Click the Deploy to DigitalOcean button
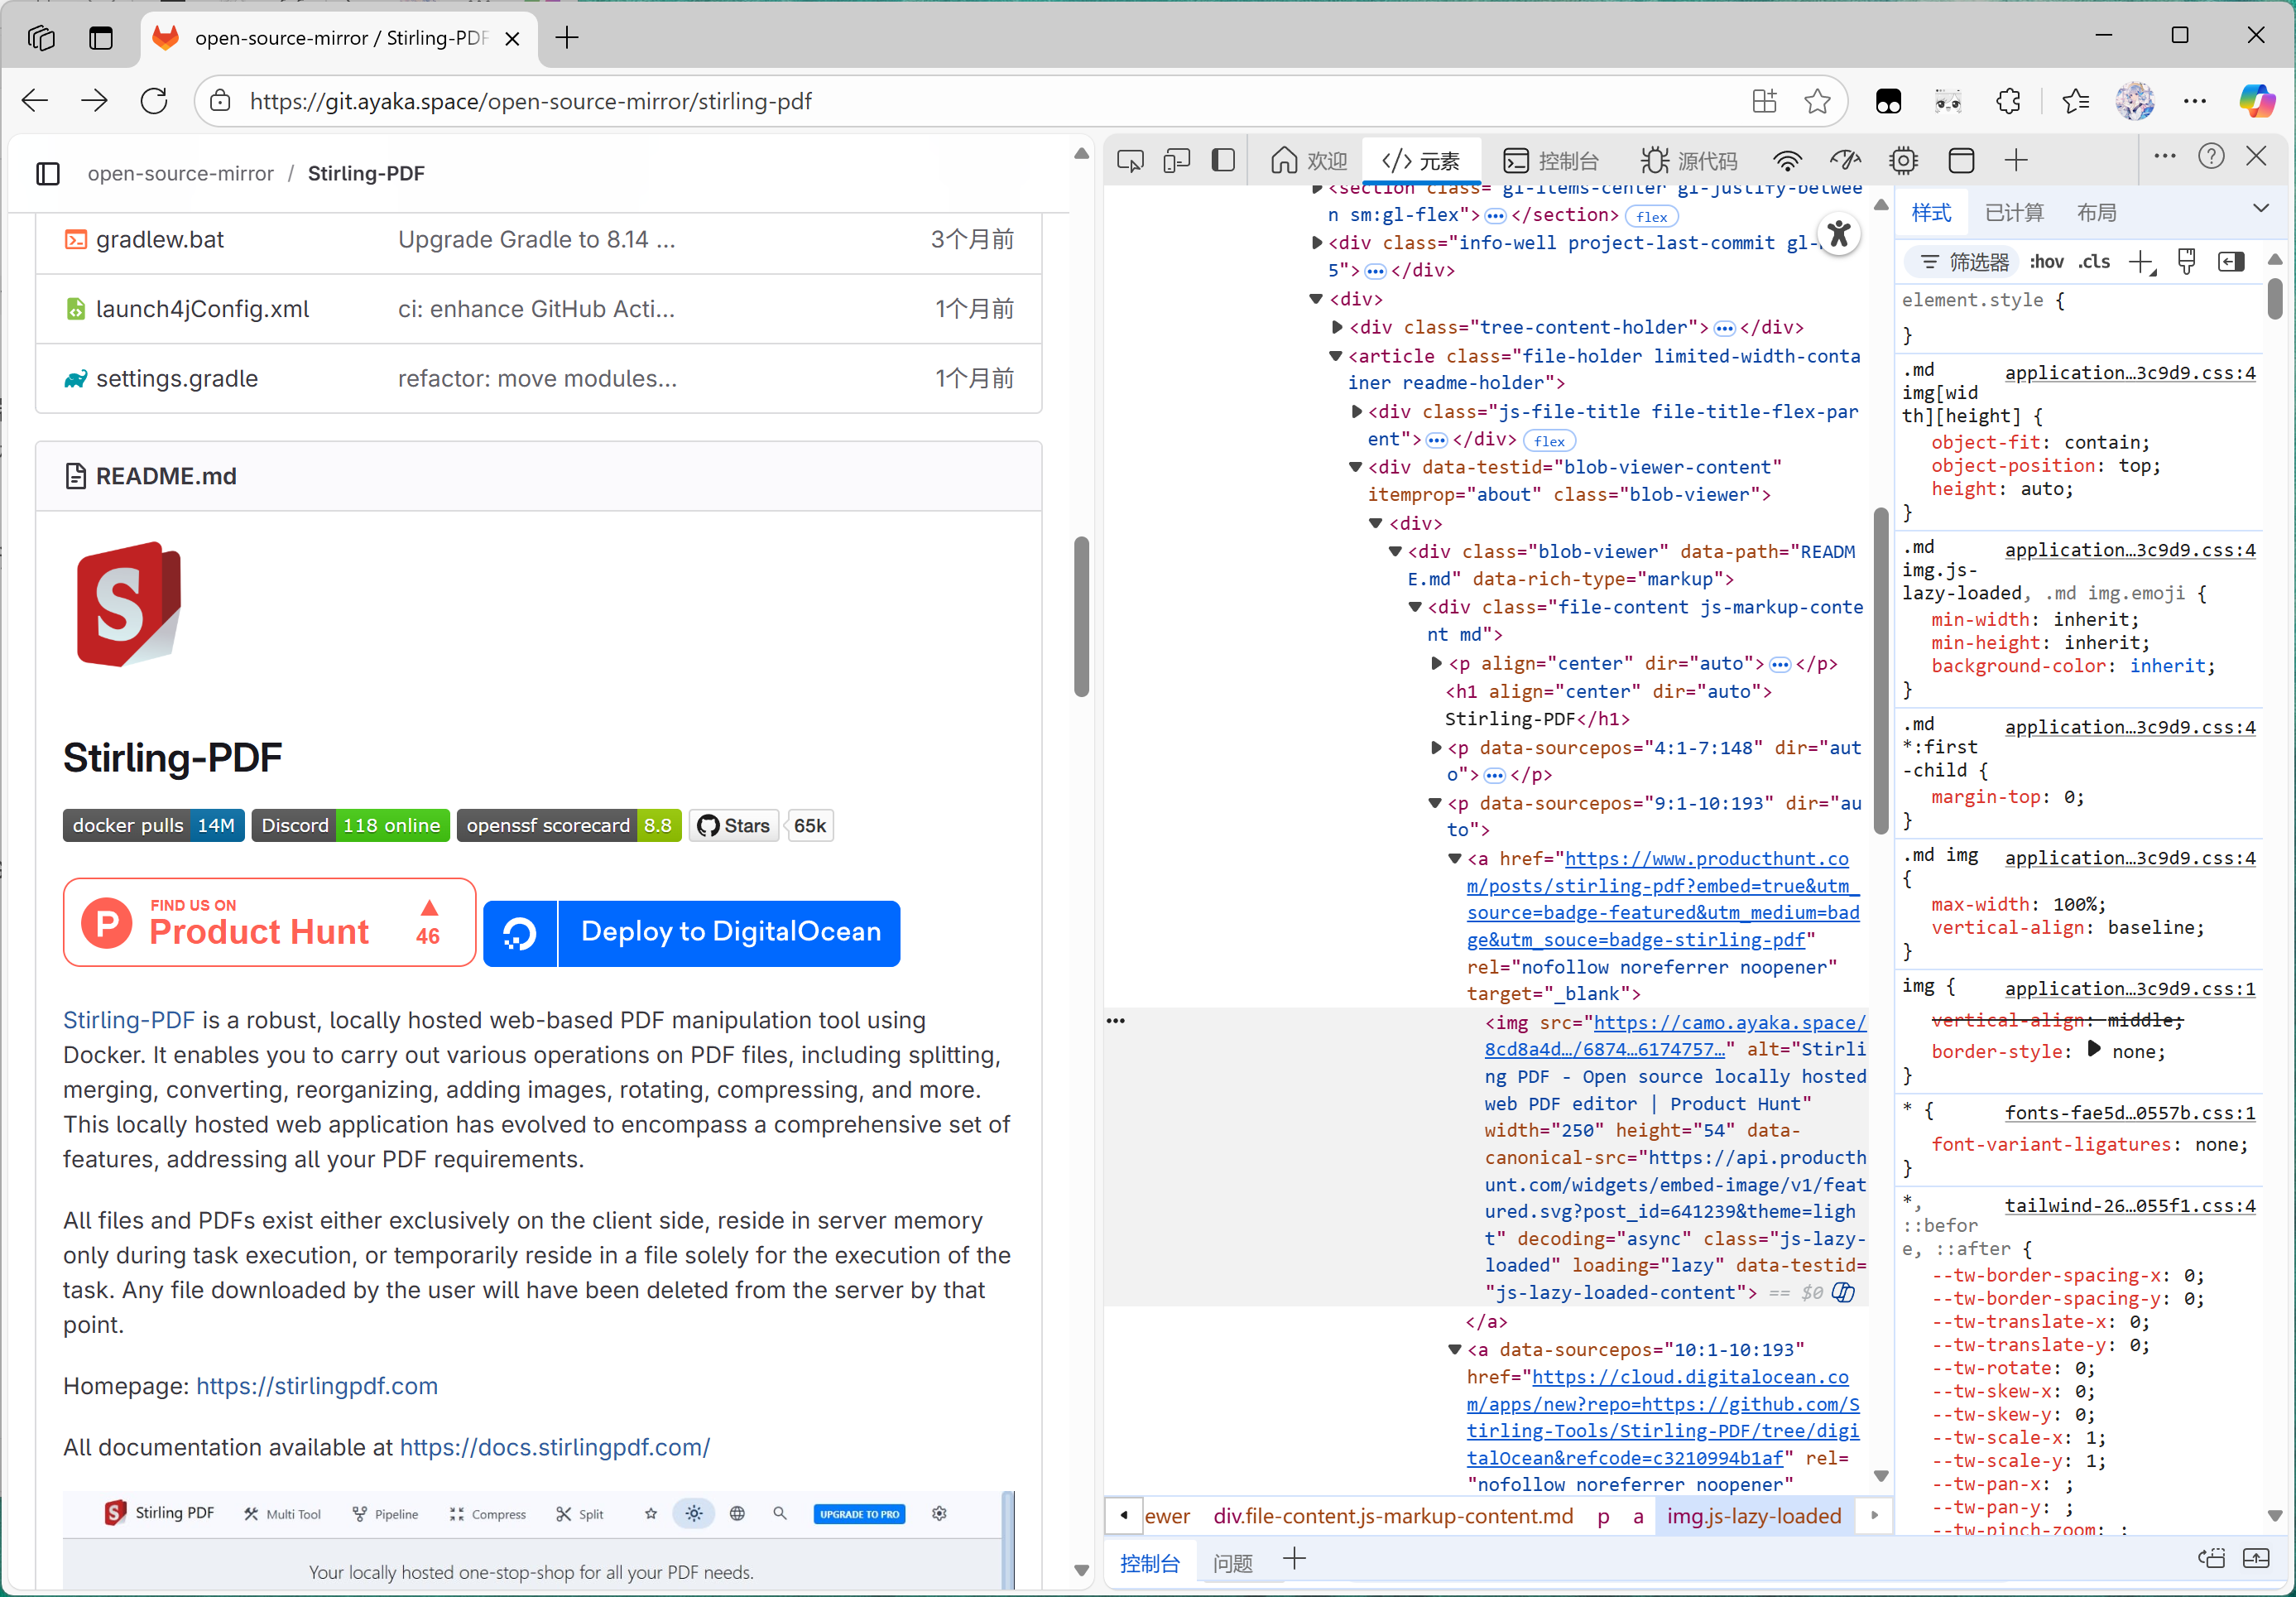Image resolution: width=2296 pixels, height=1597 pixels. (692, 932)
